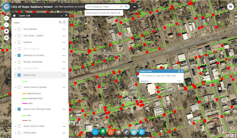
Task: Uncheck the Manholes by System layer
Action: (x=19, y=55)
